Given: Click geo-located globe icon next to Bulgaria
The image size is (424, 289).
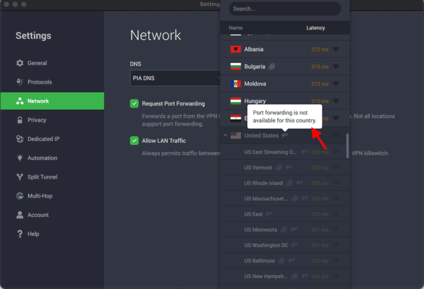Looking at the screenshot, I should pyautogui.click(x=272, y=66).
